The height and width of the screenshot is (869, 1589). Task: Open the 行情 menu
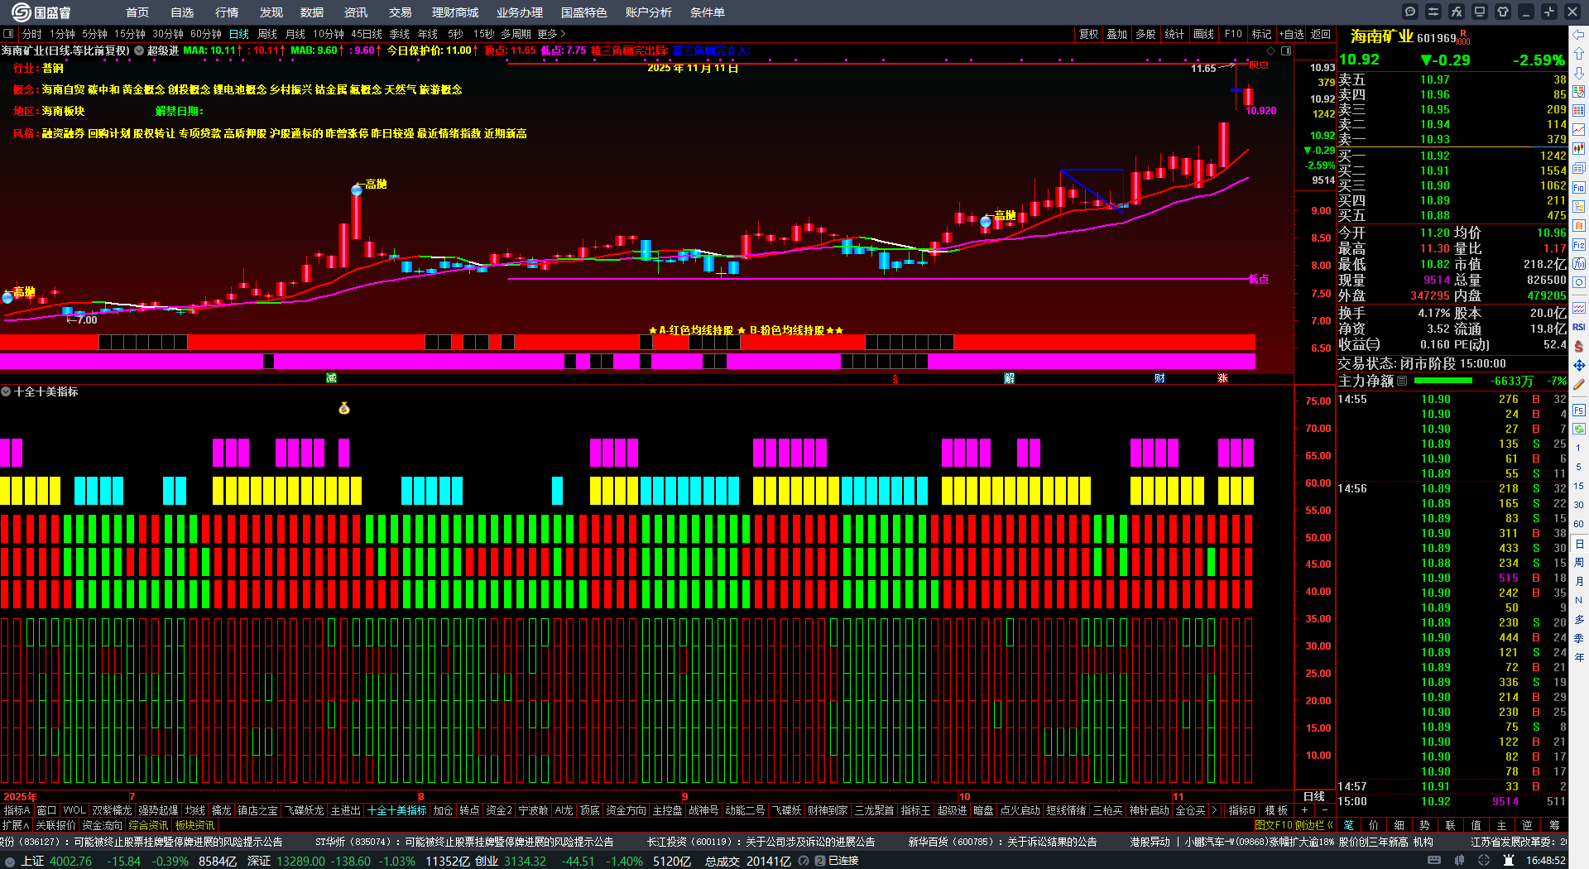point(227,12)
